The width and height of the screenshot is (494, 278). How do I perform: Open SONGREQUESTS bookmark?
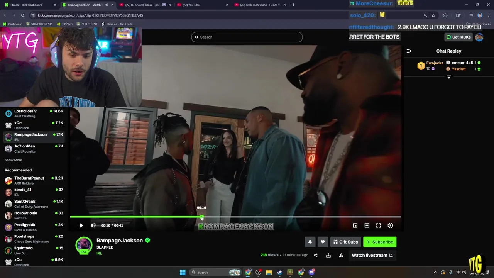coord(39,24)
